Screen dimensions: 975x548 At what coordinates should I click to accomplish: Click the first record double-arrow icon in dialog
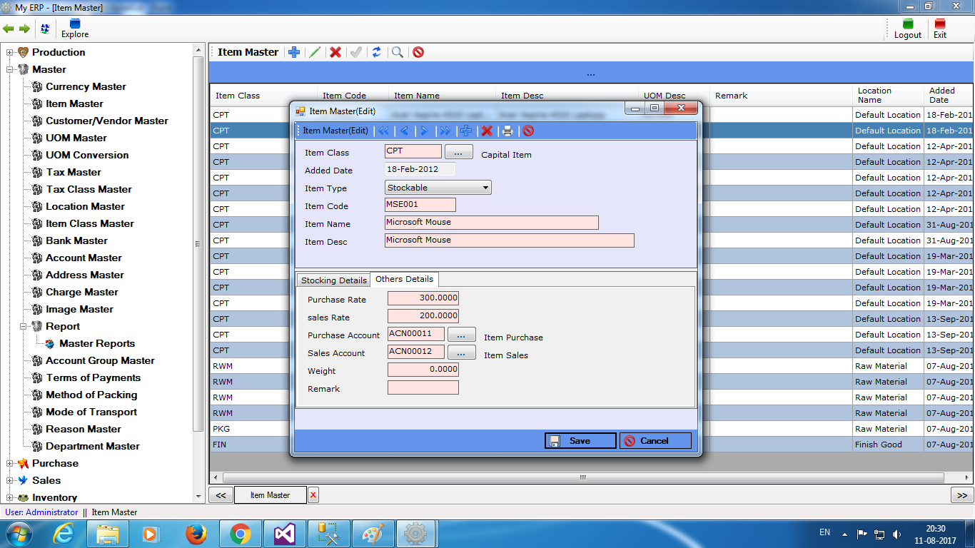point(384,131)
